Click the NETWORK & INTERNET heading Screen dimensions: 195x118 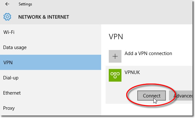(x=44, y=17)
